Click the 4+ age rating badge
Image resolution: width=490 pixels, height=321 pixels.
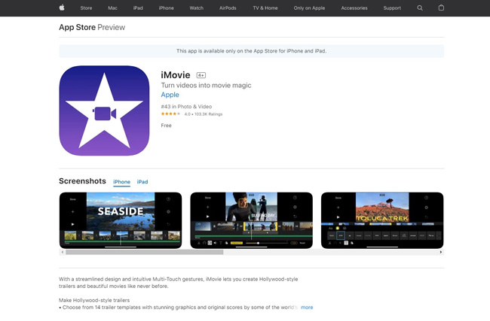[x=201, y=75]
